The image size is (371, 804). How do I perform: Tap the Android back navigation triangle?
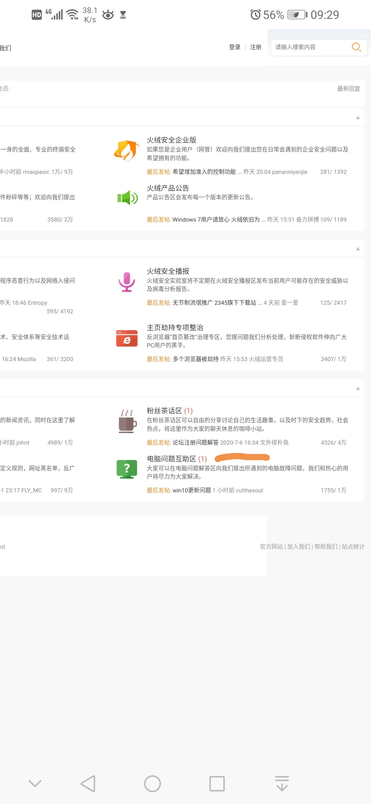(88, 784)
